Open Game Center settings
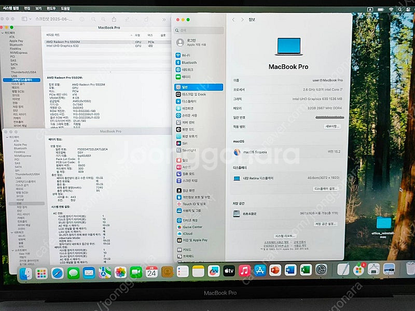This screenshot has width=415, height=311. click(189, 227)
